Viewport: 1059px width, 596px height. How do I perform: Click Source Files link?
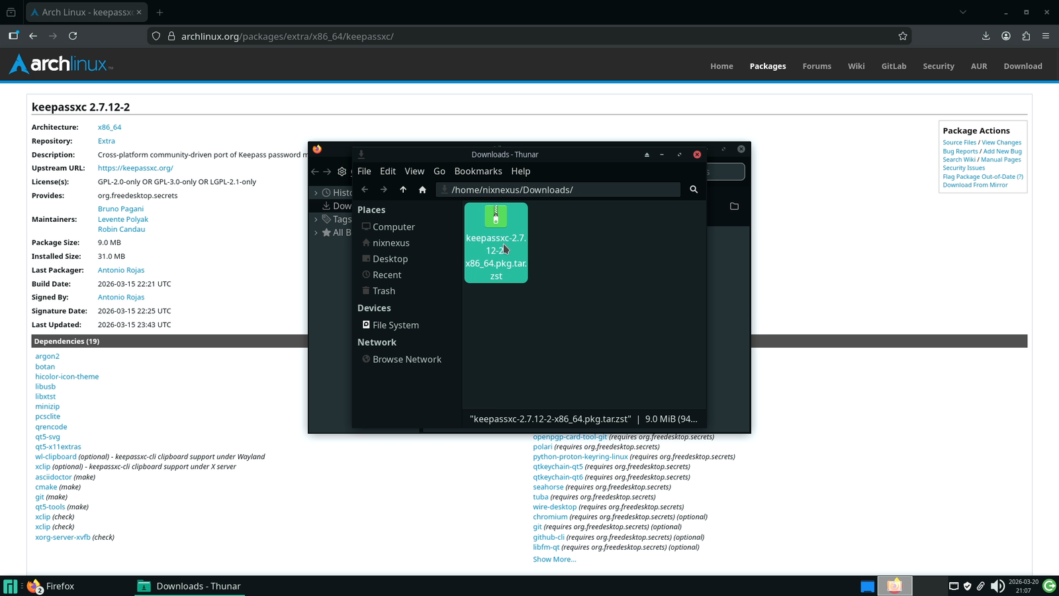[959, 142]
